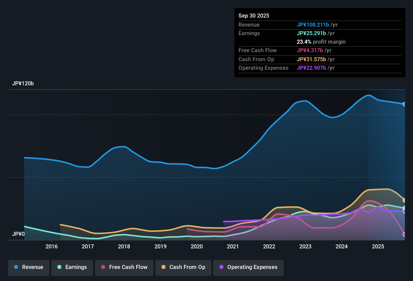Toggle the Earnings series visibility
Screen dimensions: 413x281
tap(72, 267)
